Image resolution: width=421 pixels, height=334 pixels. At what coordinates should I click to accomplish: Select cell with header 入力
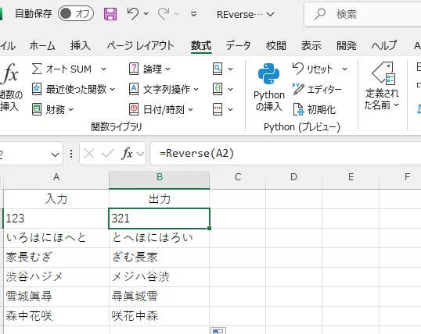pos(56,199)
